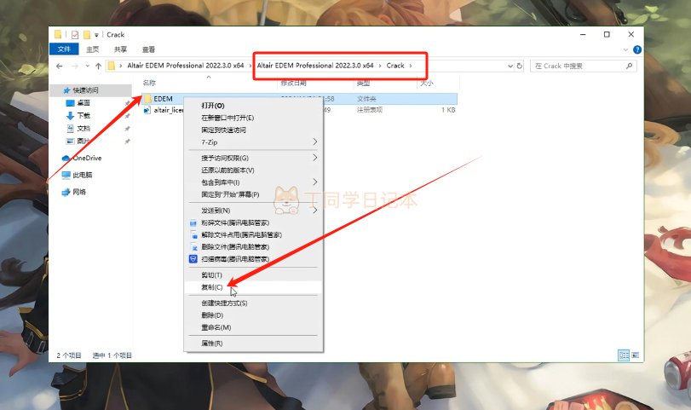Screen dimensions: 691x410
Task: Sort by the 名称 column header
Action: click(x=150, y=83)
